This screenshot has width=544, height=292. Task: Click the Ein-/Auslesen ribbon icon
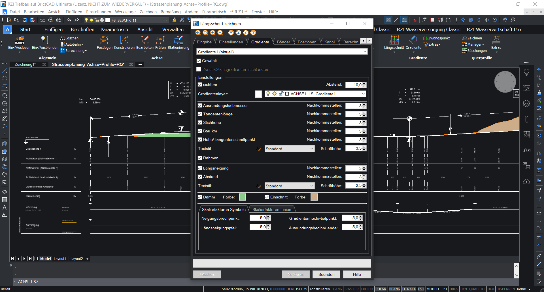19,40
